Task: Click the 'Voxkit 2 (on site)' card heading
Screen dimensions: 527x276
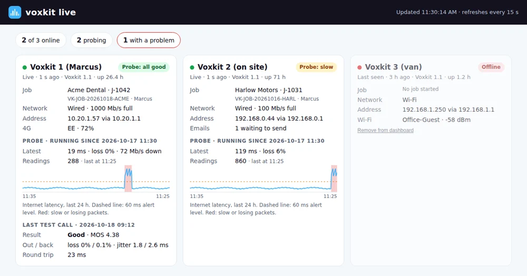Action: [232, 67]
